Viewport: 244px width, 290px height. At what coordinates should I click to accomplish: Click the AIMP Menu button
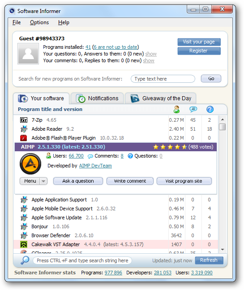[x=30, y=181]
